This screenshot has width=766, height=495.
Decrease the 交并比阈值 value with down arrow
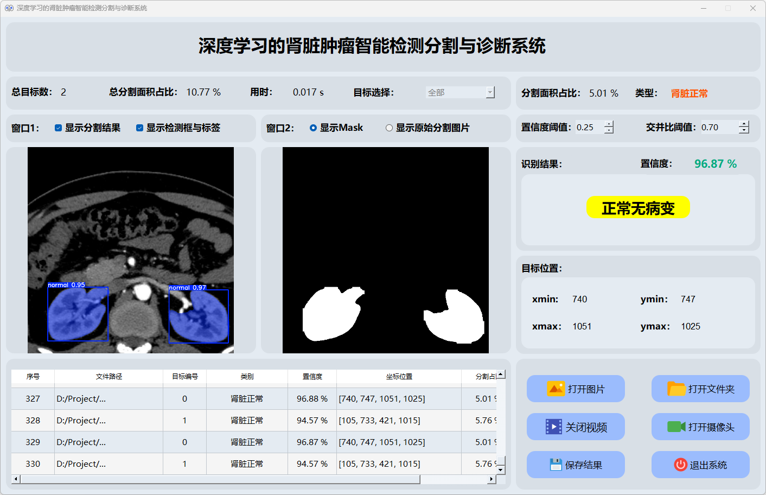pyautogui.click(x=744, y=130)
